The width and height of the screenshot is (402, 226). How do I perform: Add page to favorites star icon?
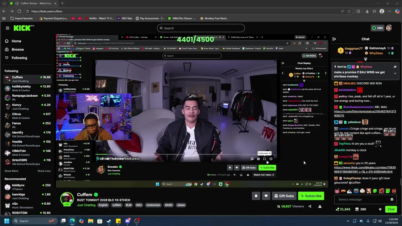tap(349, 11)
